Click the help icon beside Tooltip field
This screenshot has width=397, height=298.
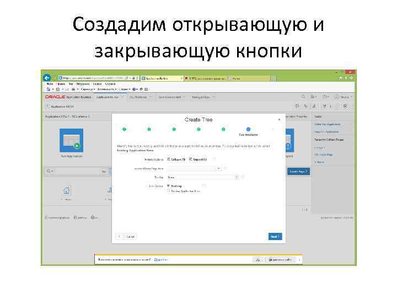243,177
